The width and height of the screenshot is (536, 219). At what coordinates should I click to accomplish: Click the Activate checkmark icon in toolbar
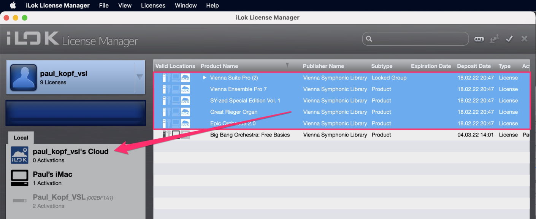tap(509, 39)
